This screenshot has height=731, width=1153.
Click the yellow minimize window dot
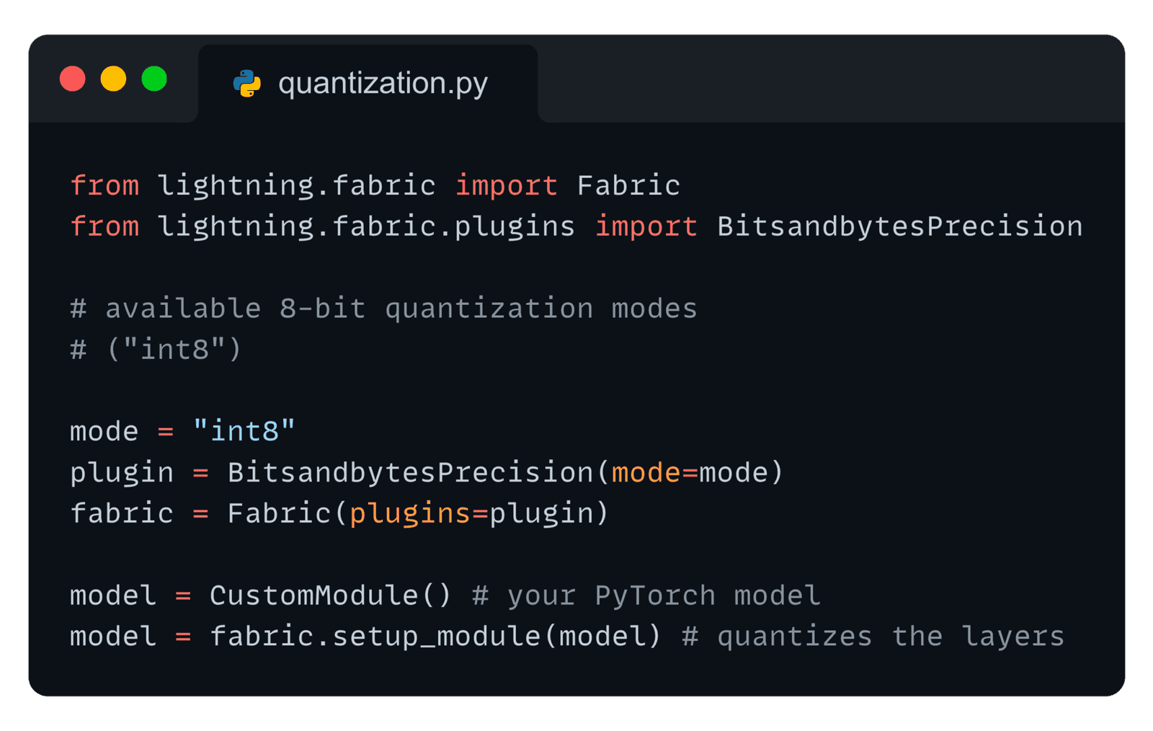[113, 79]
